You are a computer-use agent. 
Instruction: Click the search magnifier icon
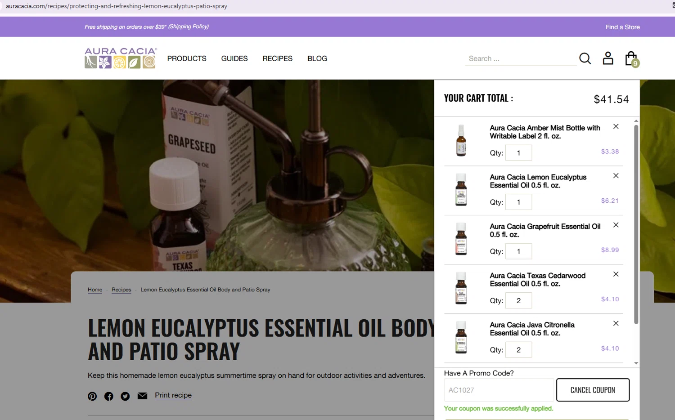[x=585, y=58]
